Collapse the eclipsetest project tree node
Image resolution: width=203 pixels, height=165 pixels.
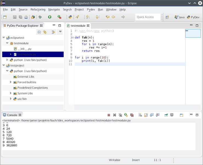(4, 38)
